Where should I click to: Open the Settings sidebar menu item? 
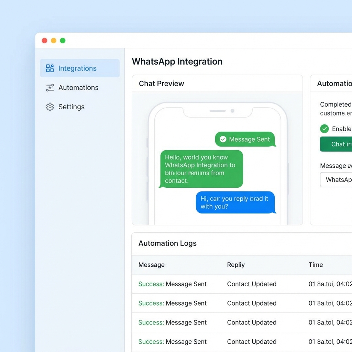71,107
